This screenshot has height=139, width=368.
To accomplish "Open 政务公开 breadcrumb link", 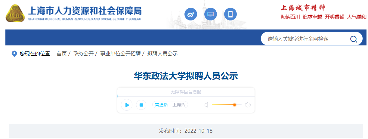I will pos(83,54).
